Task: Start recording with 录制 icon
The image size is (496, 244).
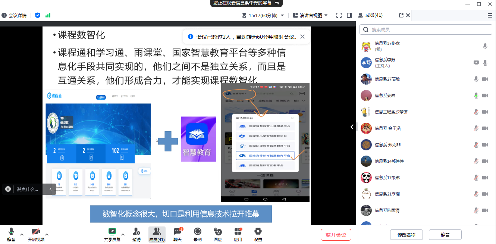Action: tap(197, 235)
